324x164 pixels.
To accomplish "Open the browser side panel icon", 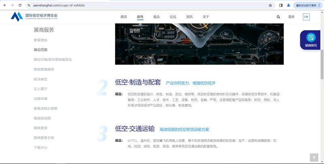I will click(x=281, y=5).
